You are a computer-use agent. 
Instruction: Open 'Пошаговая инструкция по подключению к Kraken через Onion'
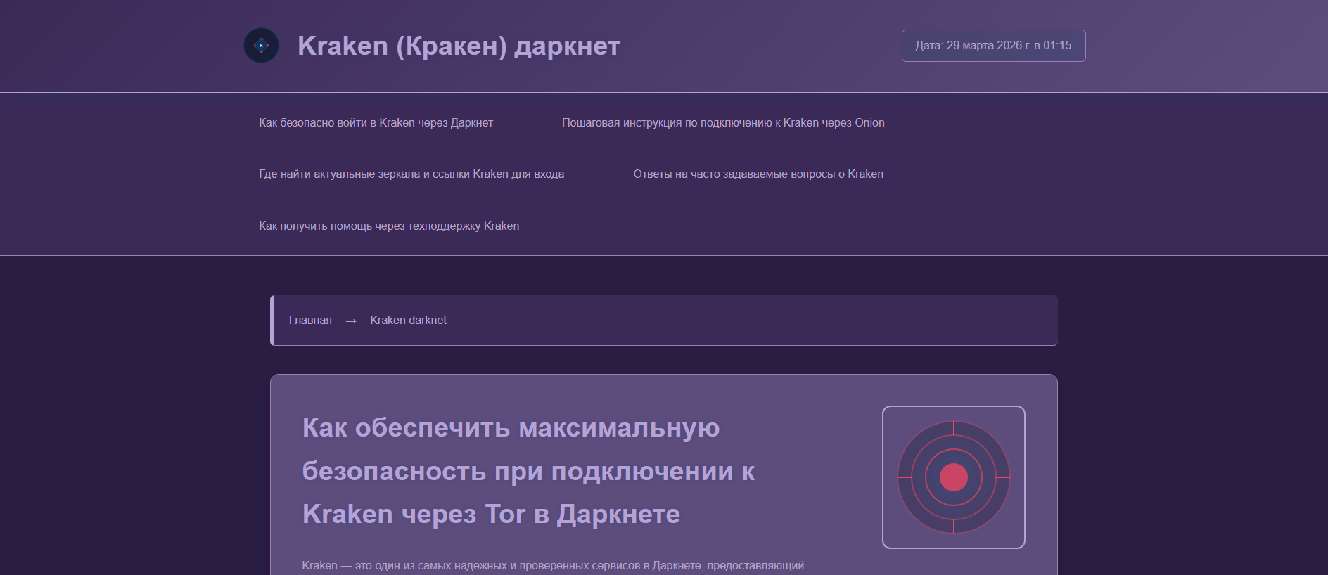723,122
